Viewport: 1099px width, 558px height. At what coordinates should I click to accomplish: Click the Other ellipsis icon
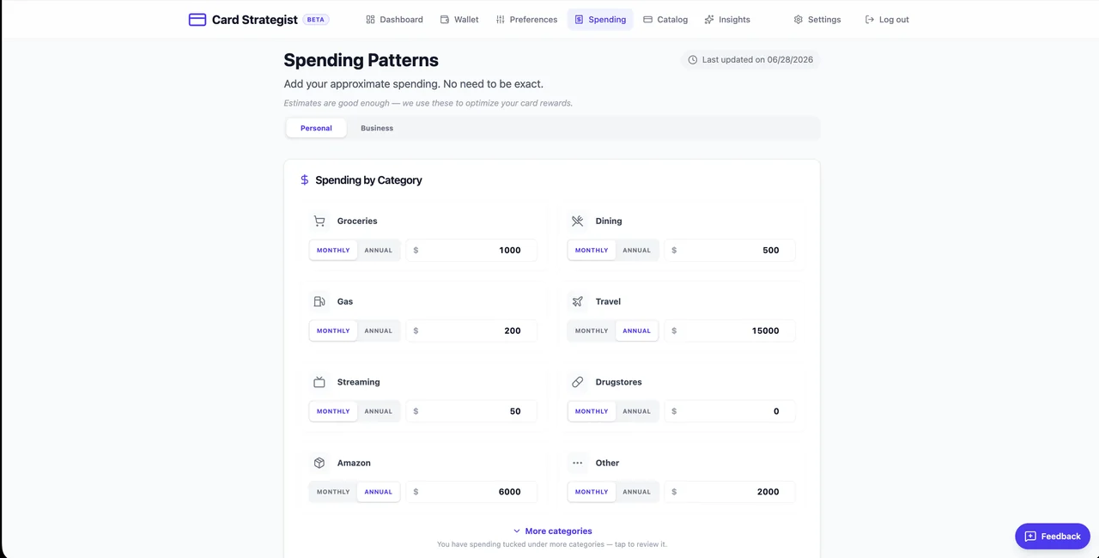click(578, 463)
